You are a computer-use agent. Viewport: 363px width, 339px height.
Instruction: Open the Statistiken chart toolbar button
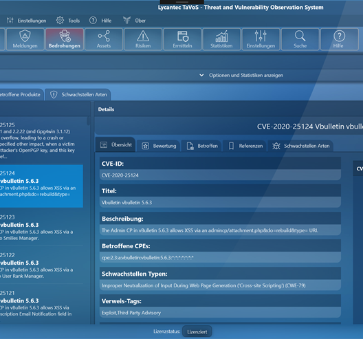pos(221,39)
